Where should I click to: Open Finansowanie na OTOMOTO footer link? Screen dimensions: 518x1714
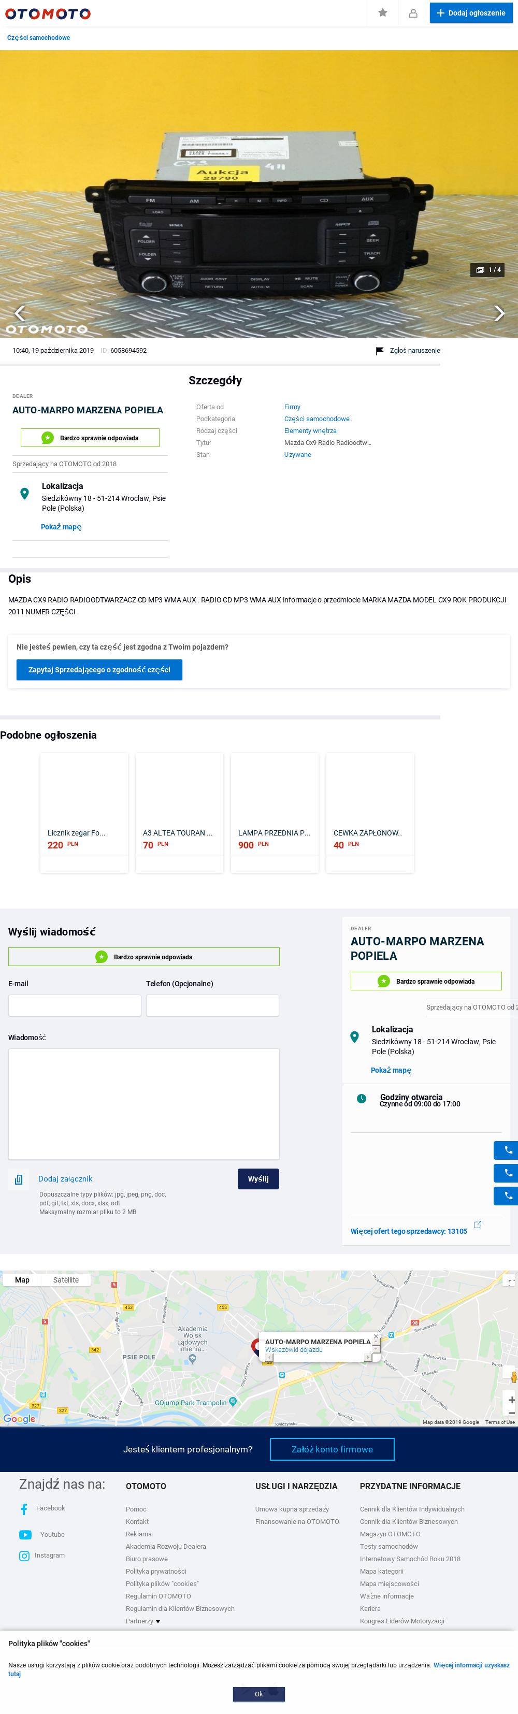click(297, 1522)
